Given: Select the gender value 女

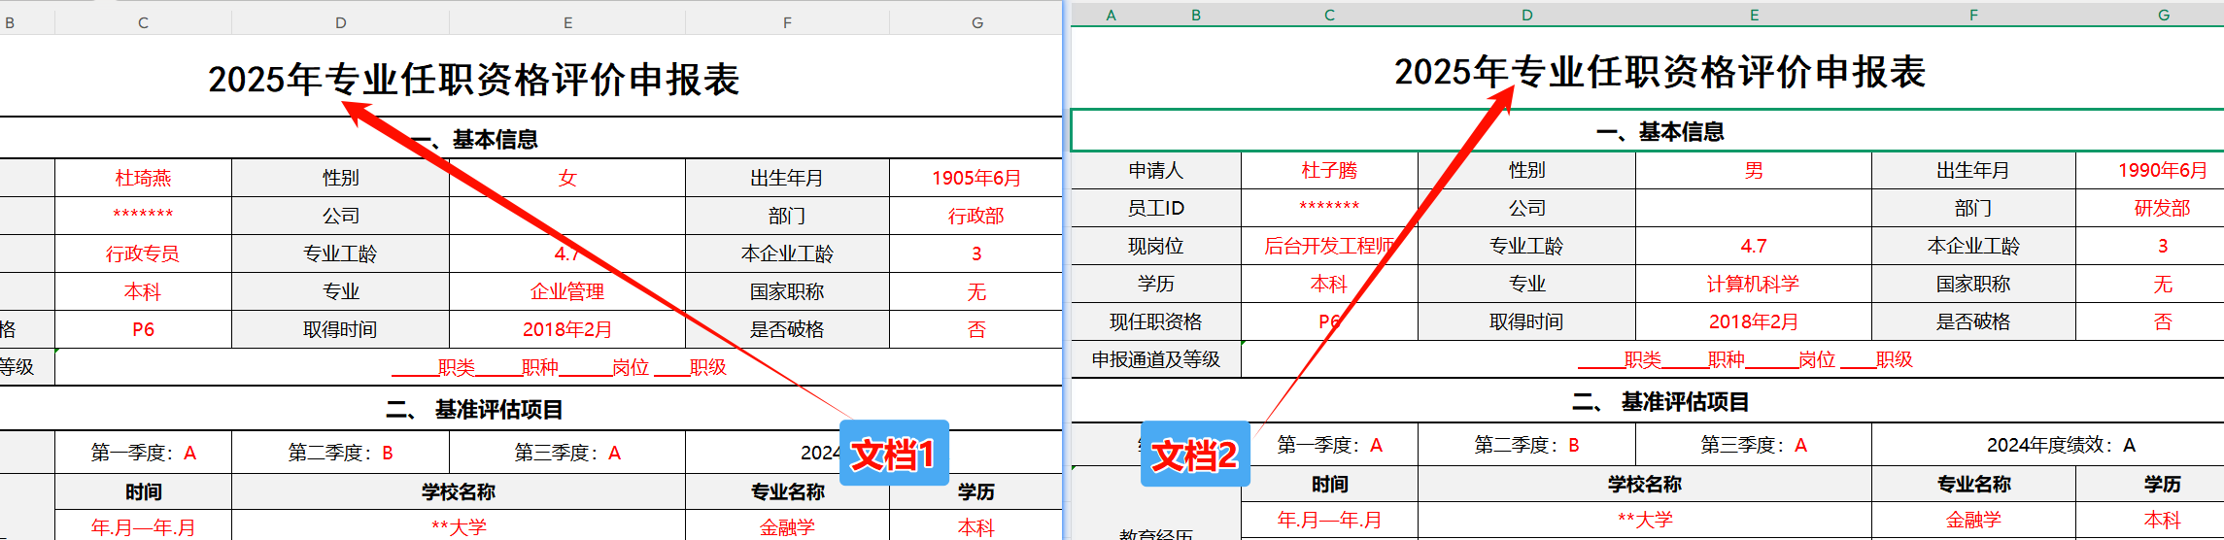Looking at the screenshot, I should click(567, 178).
